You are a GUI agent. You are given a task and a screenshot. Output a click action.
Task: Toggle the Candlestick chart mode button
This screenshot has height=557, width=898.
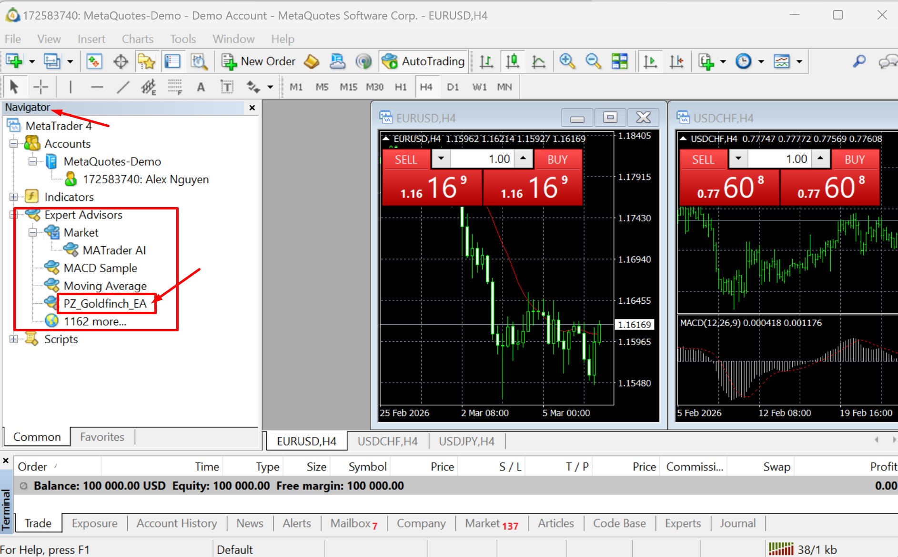[x=512, y=61]
